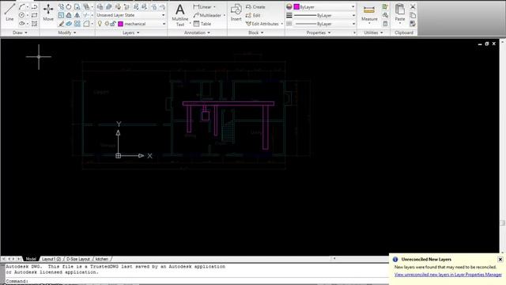Image resolution: width=506 pixels, height=285 pixels.
Task: View unreconciled new layers link
Action: click(448, 275)
